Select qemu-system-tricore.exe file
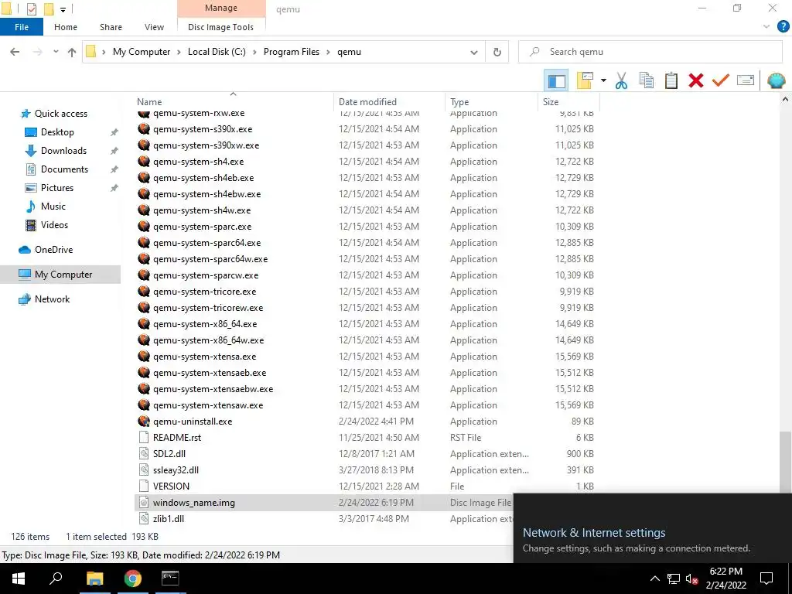Image resolution: width=792 pixels, height=594 pixels. pyautogui.click(x=204, y=292)
